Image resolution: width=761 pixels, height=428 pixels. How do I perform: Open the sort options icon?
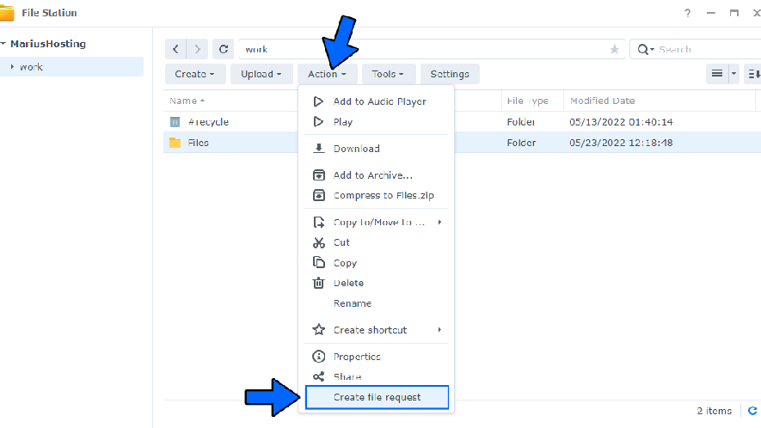pos(753,74)
